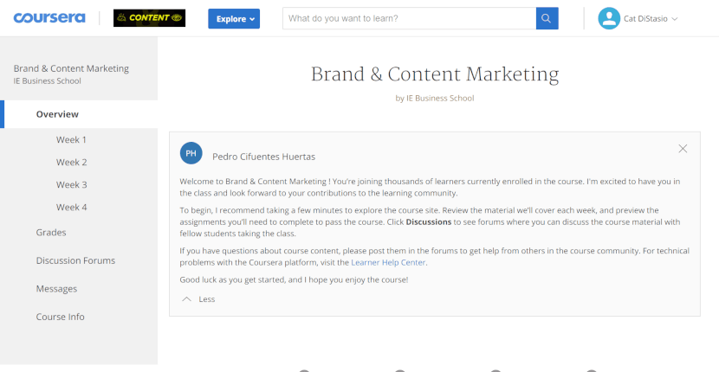719x372 pixels.
Task: Open Week 4 section
Action: click(x=72, y=207)
